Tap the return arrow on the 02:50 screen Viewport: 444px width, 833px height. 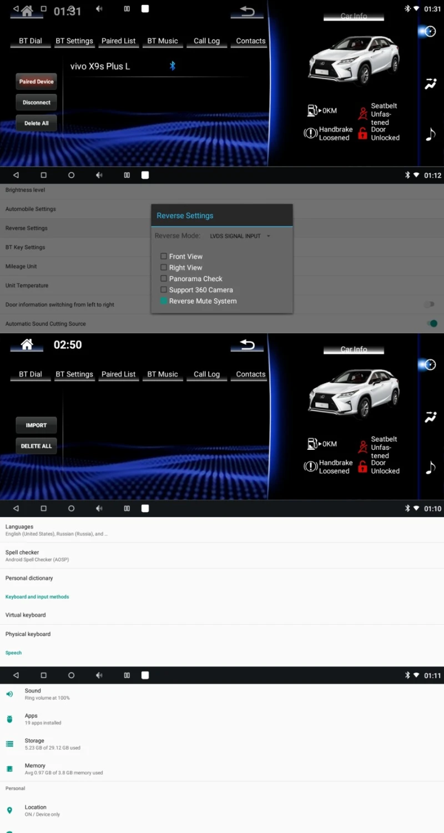pyautogui.click(x=247, y=345)
